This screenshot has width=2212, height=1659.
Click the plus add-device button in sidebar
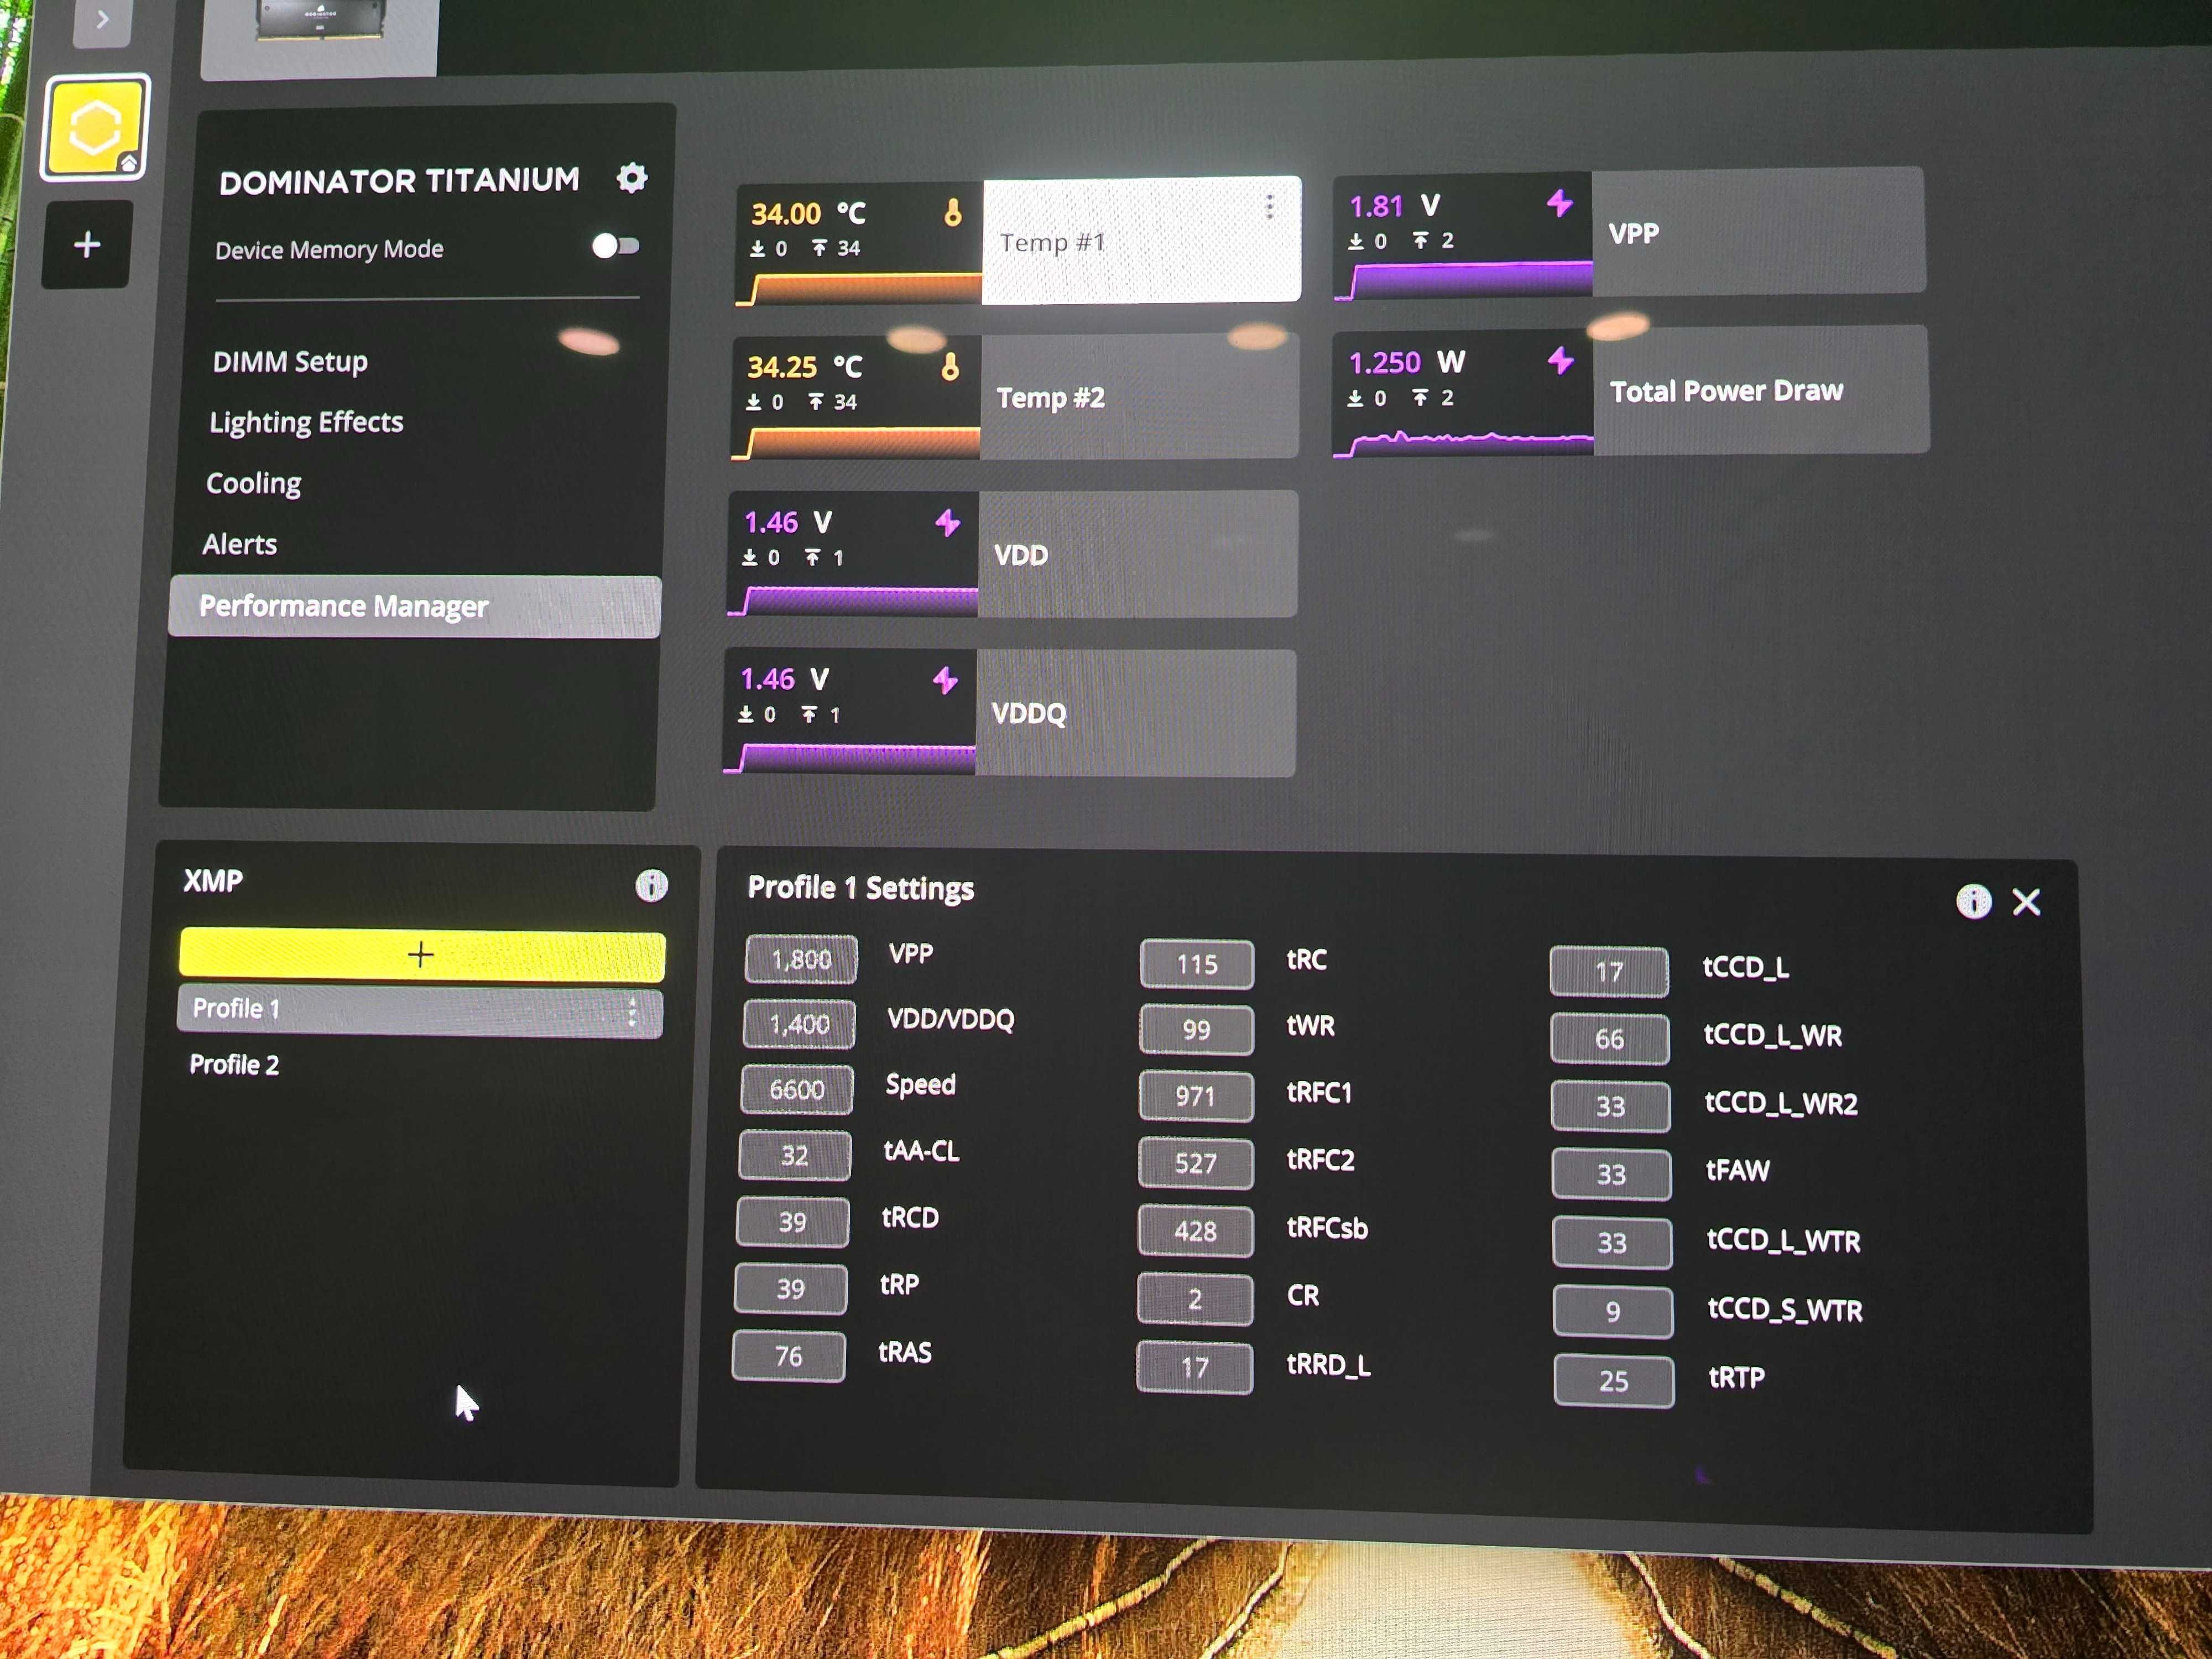click(x=87, y=244)
